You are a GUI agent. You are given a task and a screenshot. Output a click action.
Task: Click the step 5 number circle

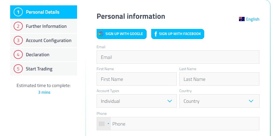[x=18, y=69]
